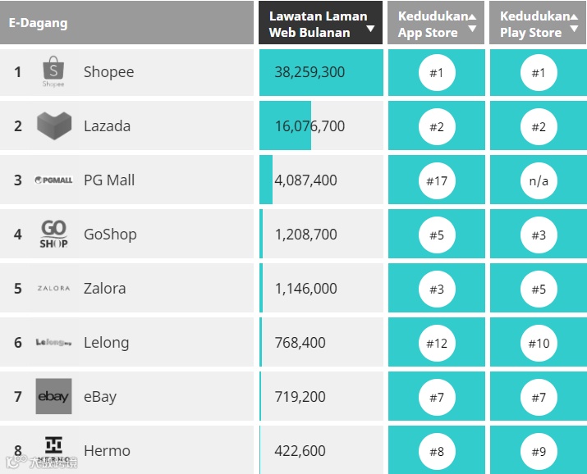Screen dimensions: 587x474
Task: Click the Lawatan Laman Web Bulanan header text
Action: 317,24
